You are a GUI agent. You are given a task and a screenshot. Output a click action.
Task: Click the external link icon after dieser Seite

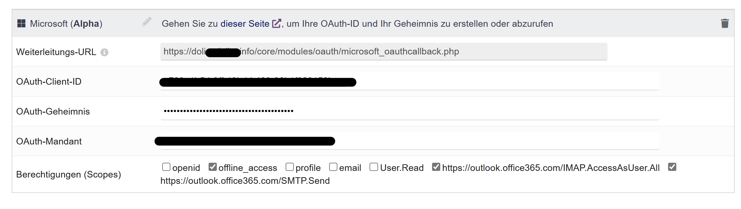pyautogui.click(x=276, y=24)
